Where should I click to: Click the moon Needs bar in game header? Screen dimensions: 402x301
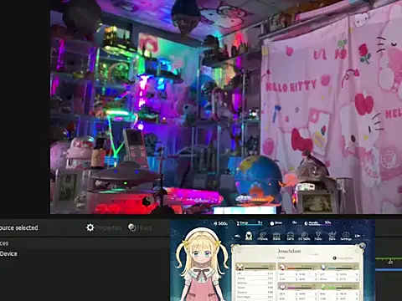pyautogui.click(x=317, y=223)
